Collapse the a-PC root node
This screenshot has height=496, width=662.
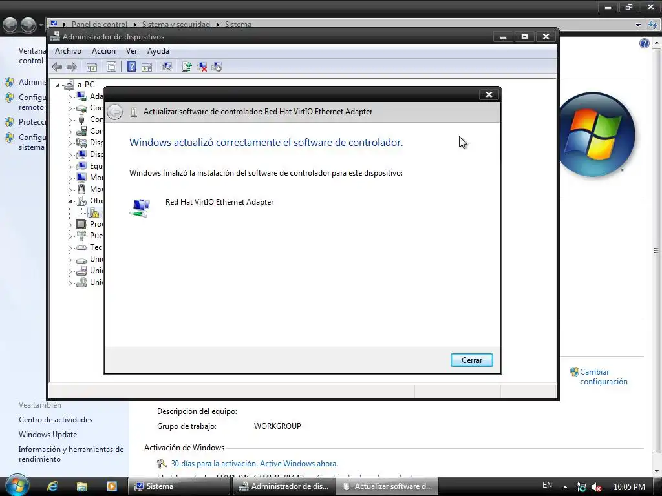58,85
